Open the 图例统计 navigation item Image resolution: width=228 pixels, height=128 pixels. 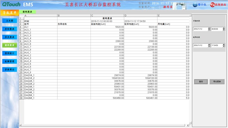coord(10,53)
